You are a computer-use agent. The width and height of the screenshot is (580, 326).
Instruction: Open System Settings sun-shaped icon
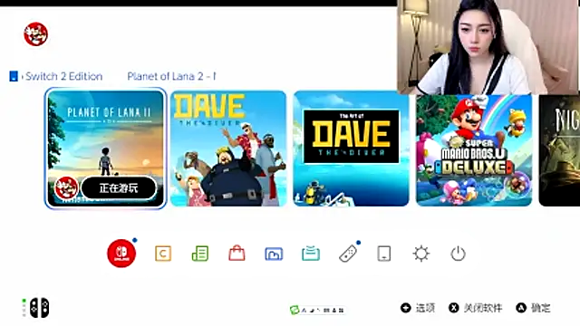pyautogui.click(x=420, y=254)
